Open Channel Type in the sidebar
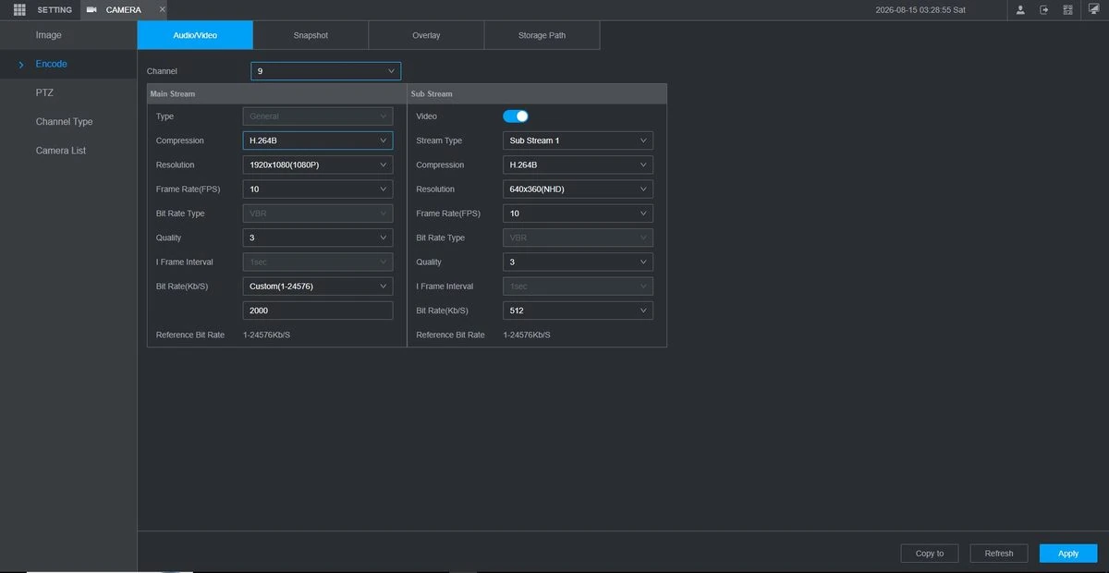 (68, 121)
